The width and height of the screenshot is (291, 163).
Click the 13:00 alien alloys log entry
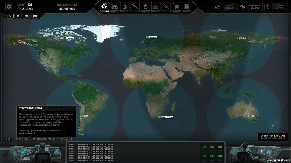[91, 153]
